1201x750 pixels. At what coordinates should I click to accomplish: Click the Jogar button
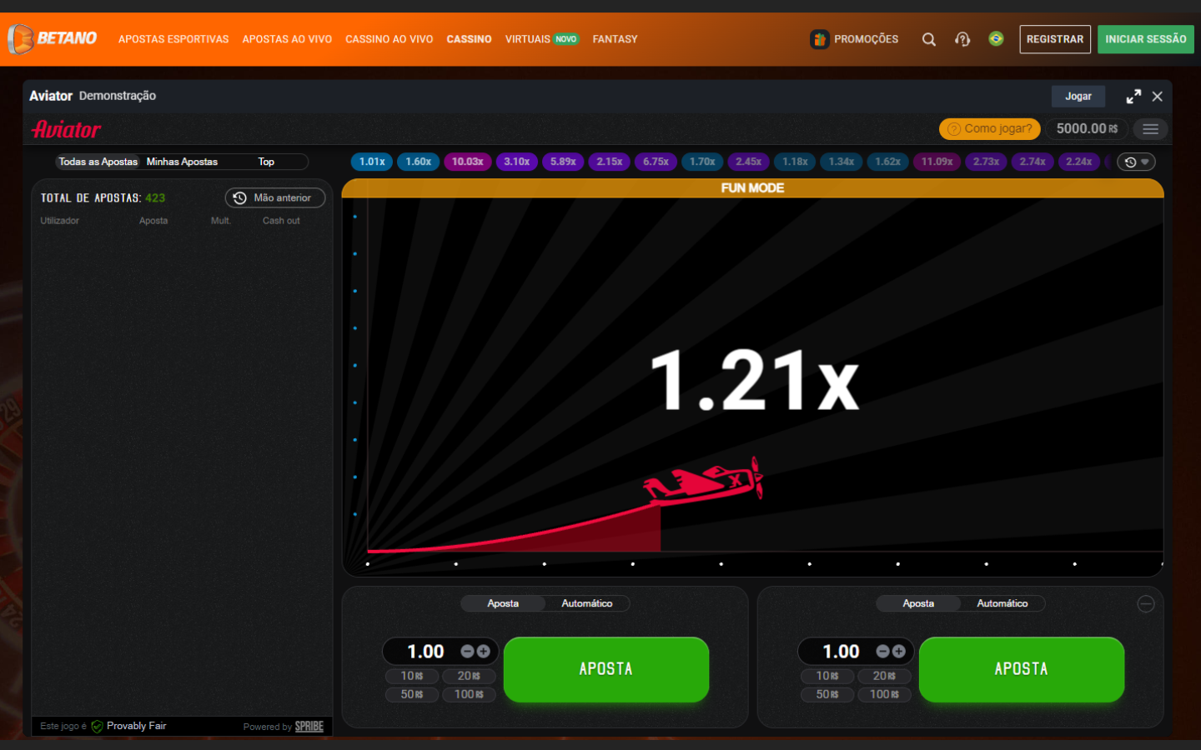[x=1078, y=97]
